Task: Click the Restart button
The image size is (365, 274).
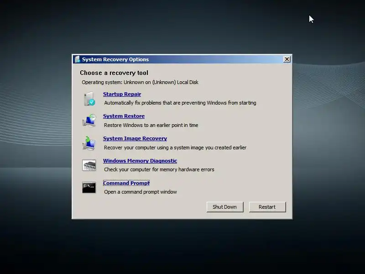Action: pyautogui.click(x=267, y=207)
